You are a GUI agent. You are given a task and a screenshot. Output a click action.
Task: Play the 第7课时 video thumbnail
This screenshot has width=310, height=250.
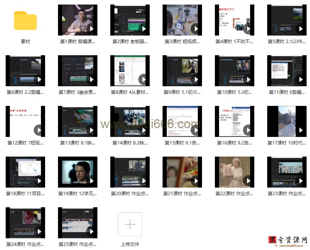[x=78, y=71]
